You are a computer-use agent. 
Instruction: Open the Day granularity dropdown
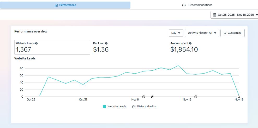click(x=176, y=33)
